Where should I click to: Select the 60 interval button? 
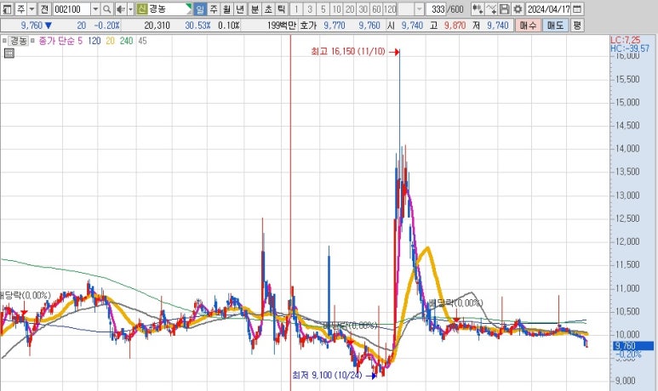point(376,8)
